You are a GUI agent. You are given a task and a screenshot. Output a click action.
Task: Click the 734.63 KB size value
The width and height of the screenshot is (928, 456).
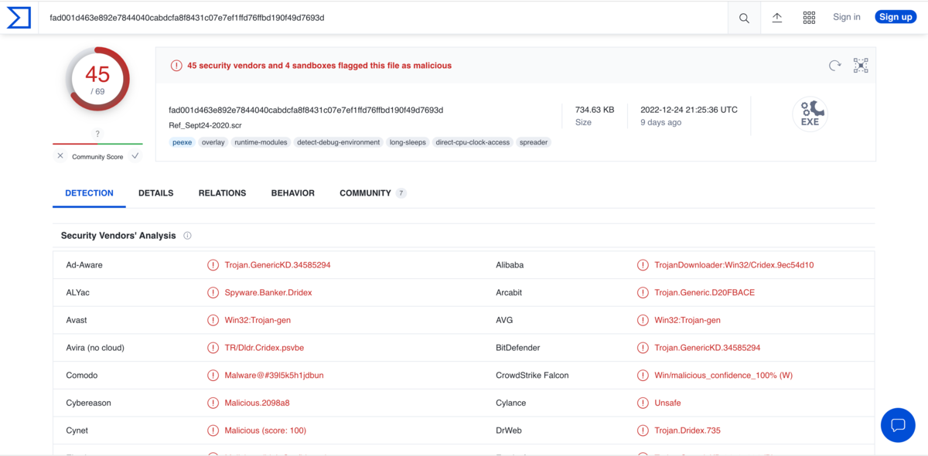(595, 110)
